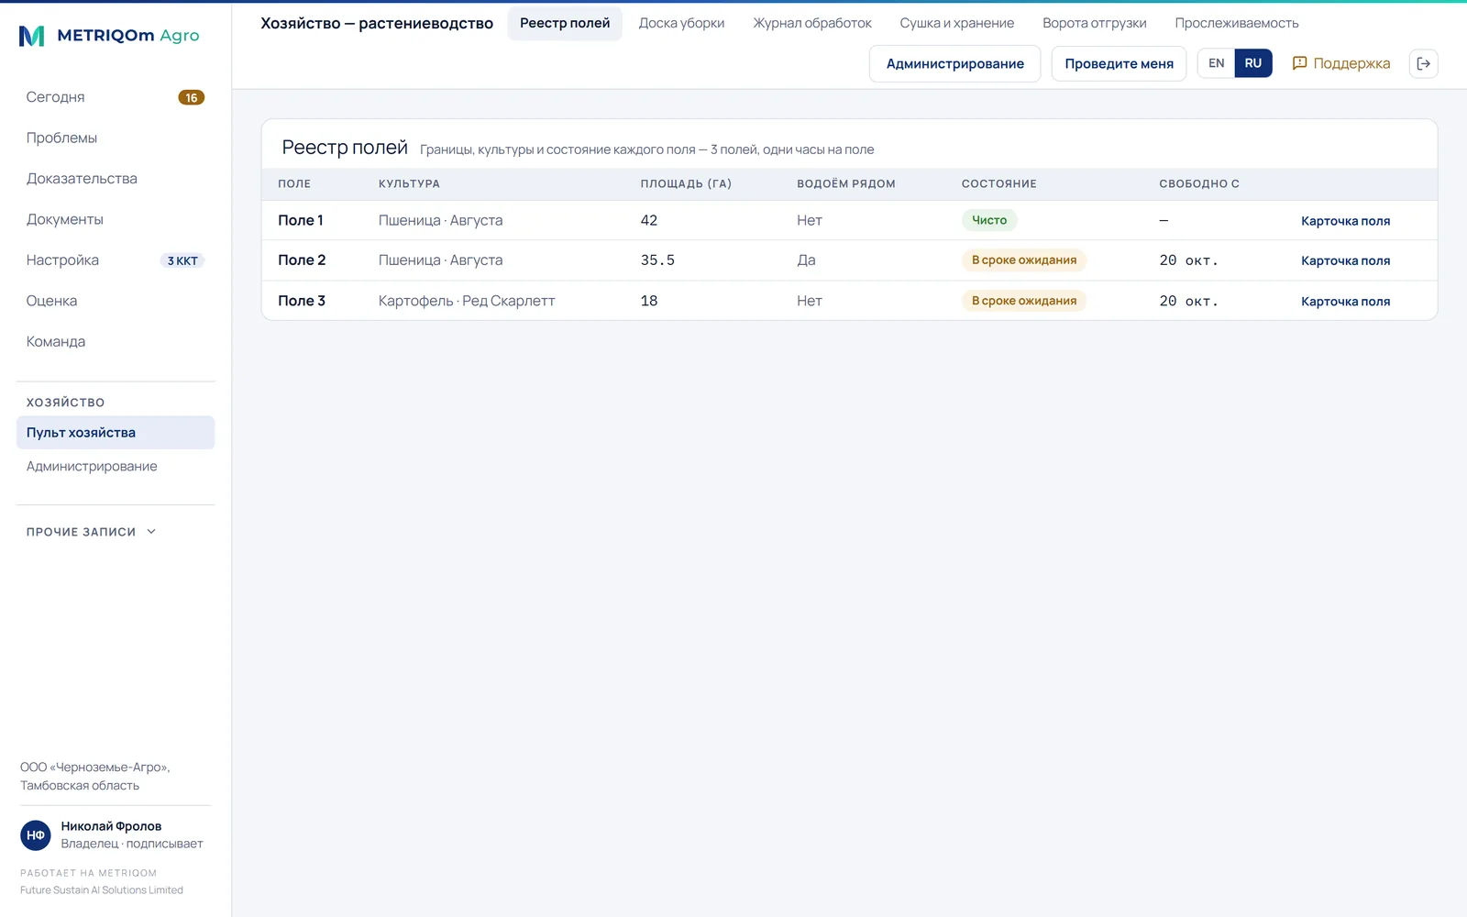Open Администрирование in the sidebar
Screen dimensions: 1467x917
pyautogui.click(x=116, y=467)
